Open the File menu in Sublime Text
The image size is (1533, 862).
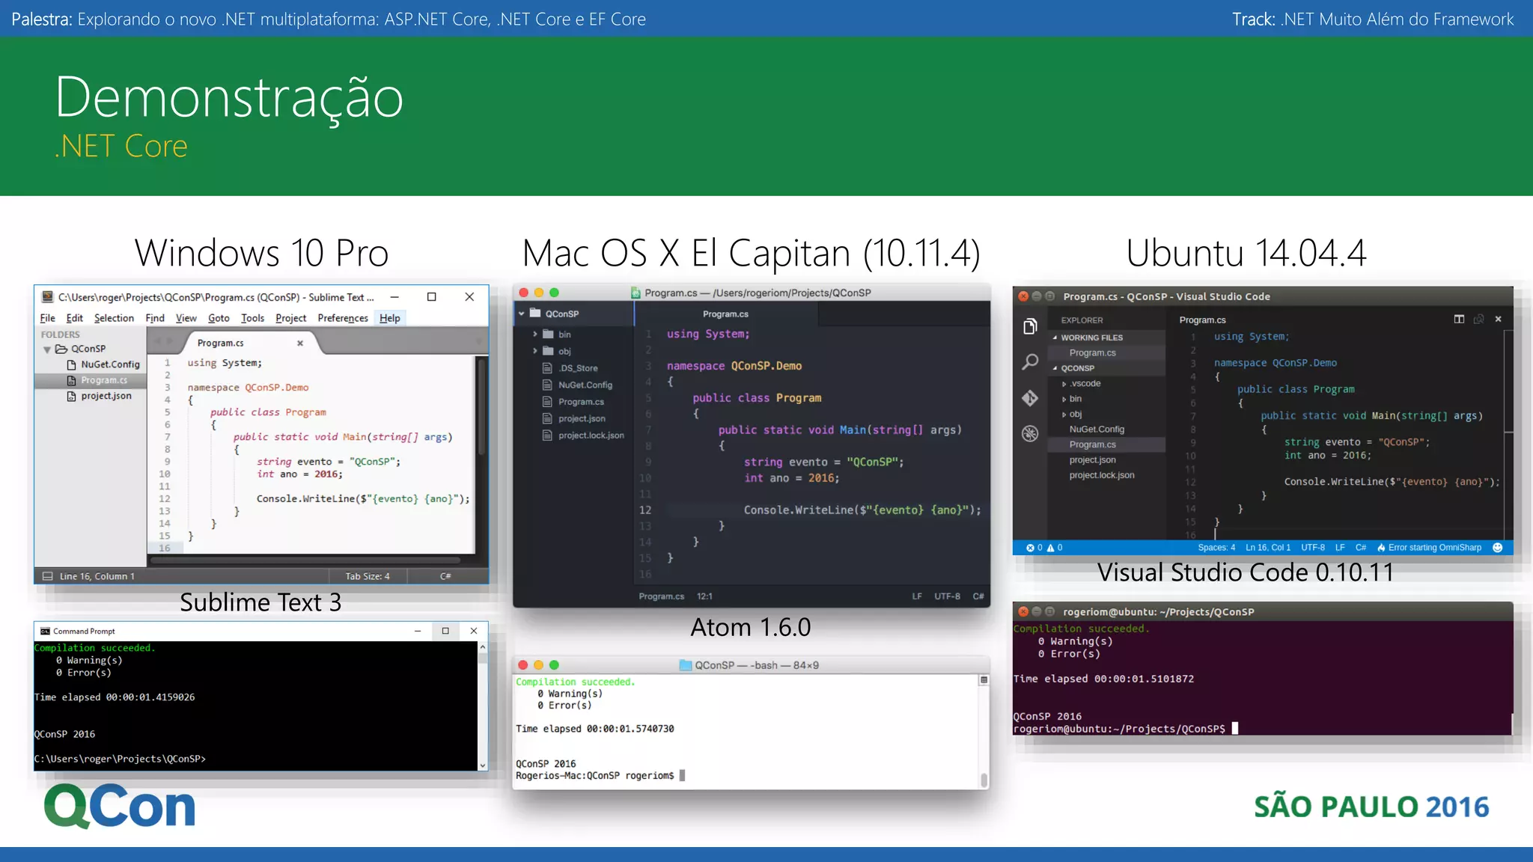[x=47, y=318]
